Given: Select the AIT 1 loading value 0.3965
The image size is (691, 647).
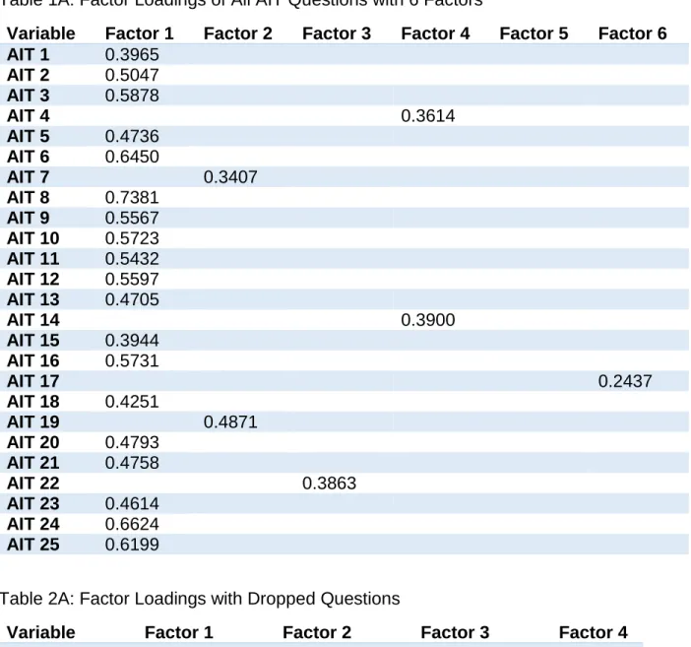Looking at the screenshot, I should (x=132, y=55).
